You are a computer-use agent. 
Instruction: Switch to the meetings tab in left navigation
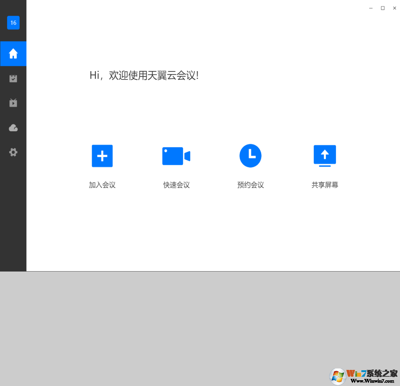(13, 78)
